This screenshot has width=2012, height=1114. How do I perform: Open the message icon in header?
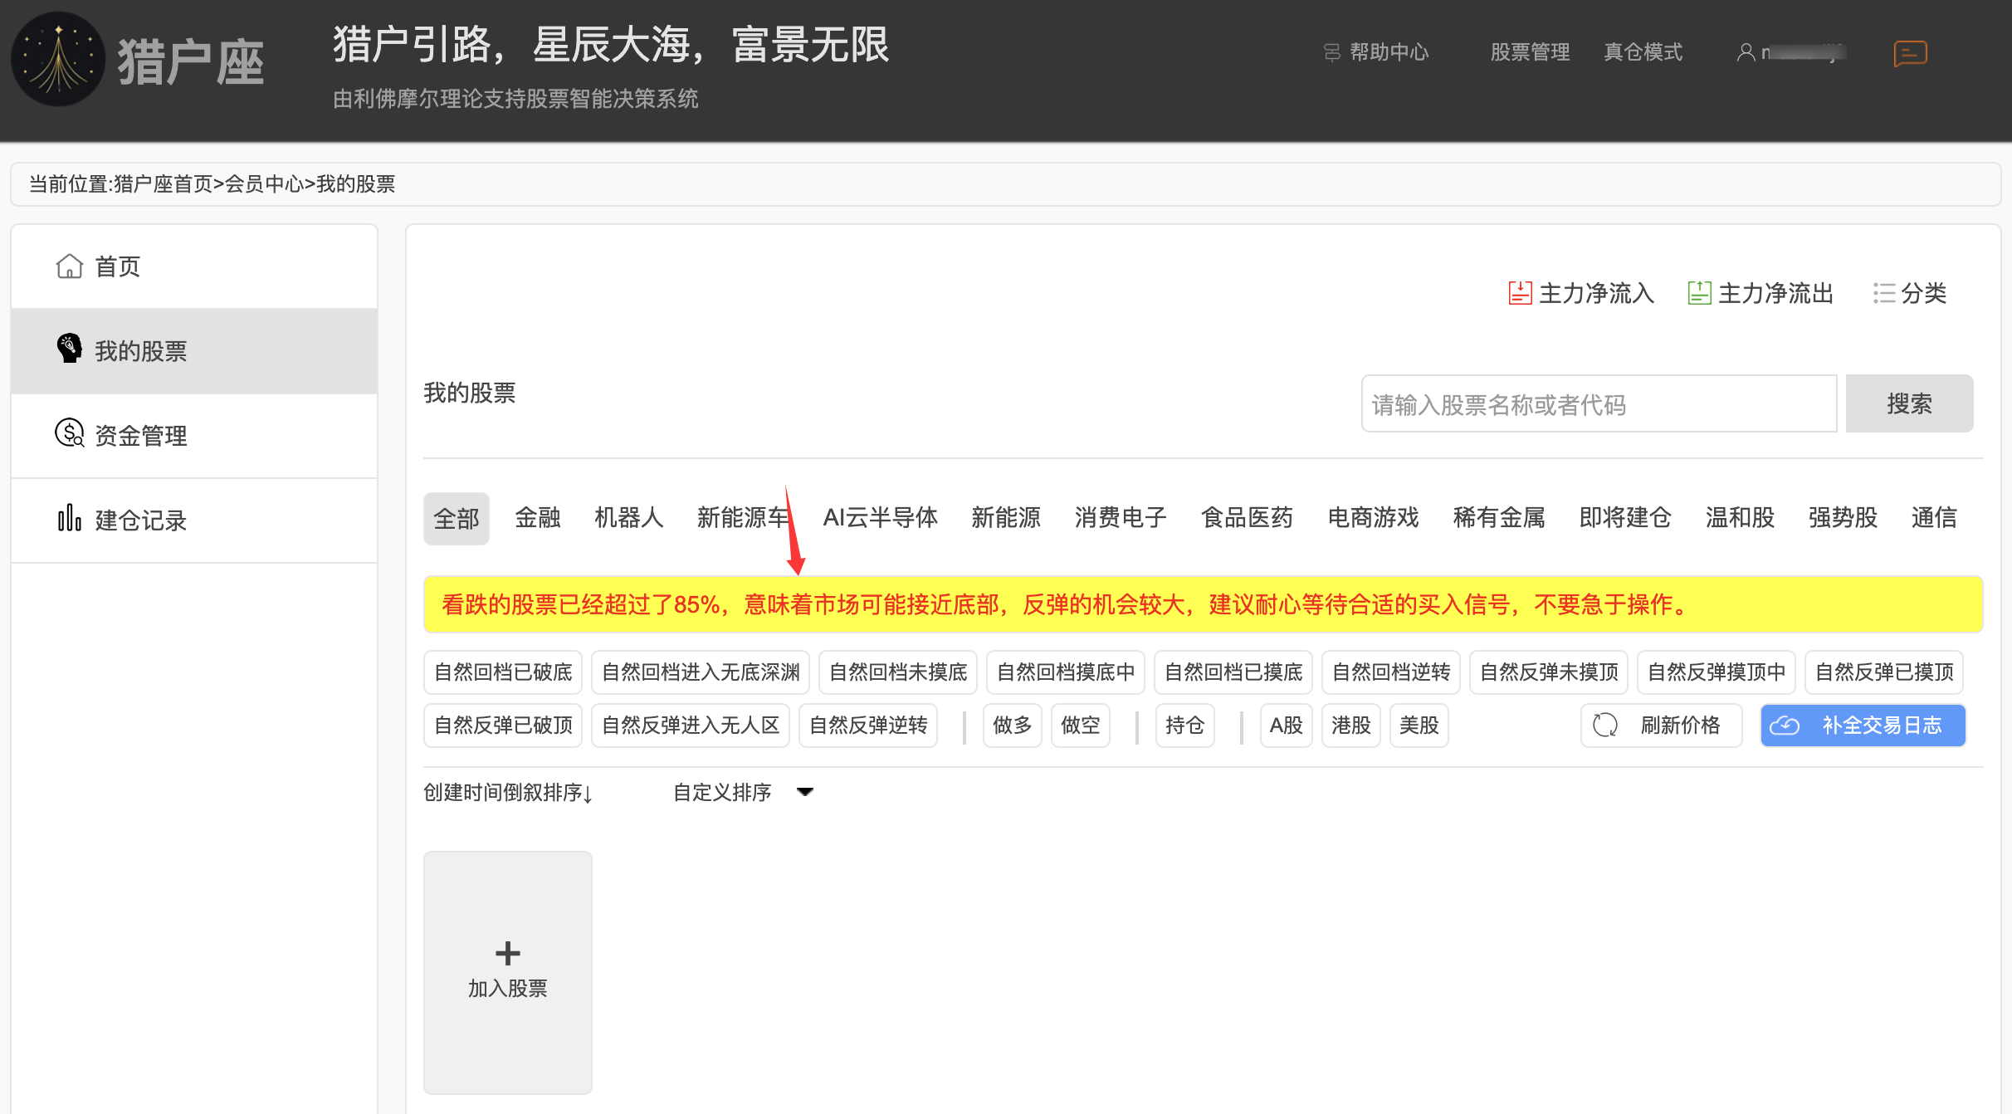(1910, 53)
